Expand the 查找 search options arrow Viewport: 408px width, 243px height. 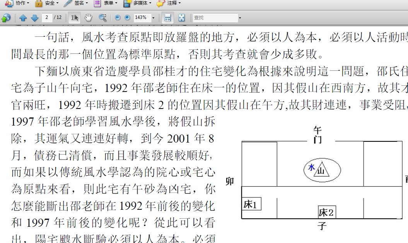pyautogui.click(x=240, y=18)
